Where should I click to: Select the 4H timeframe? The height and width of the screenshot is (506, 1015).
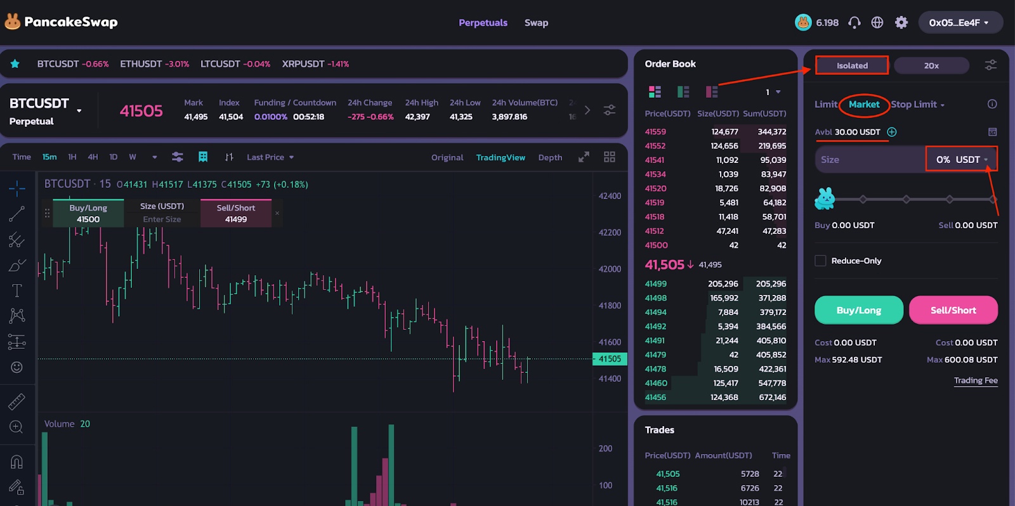coord(93,157)
